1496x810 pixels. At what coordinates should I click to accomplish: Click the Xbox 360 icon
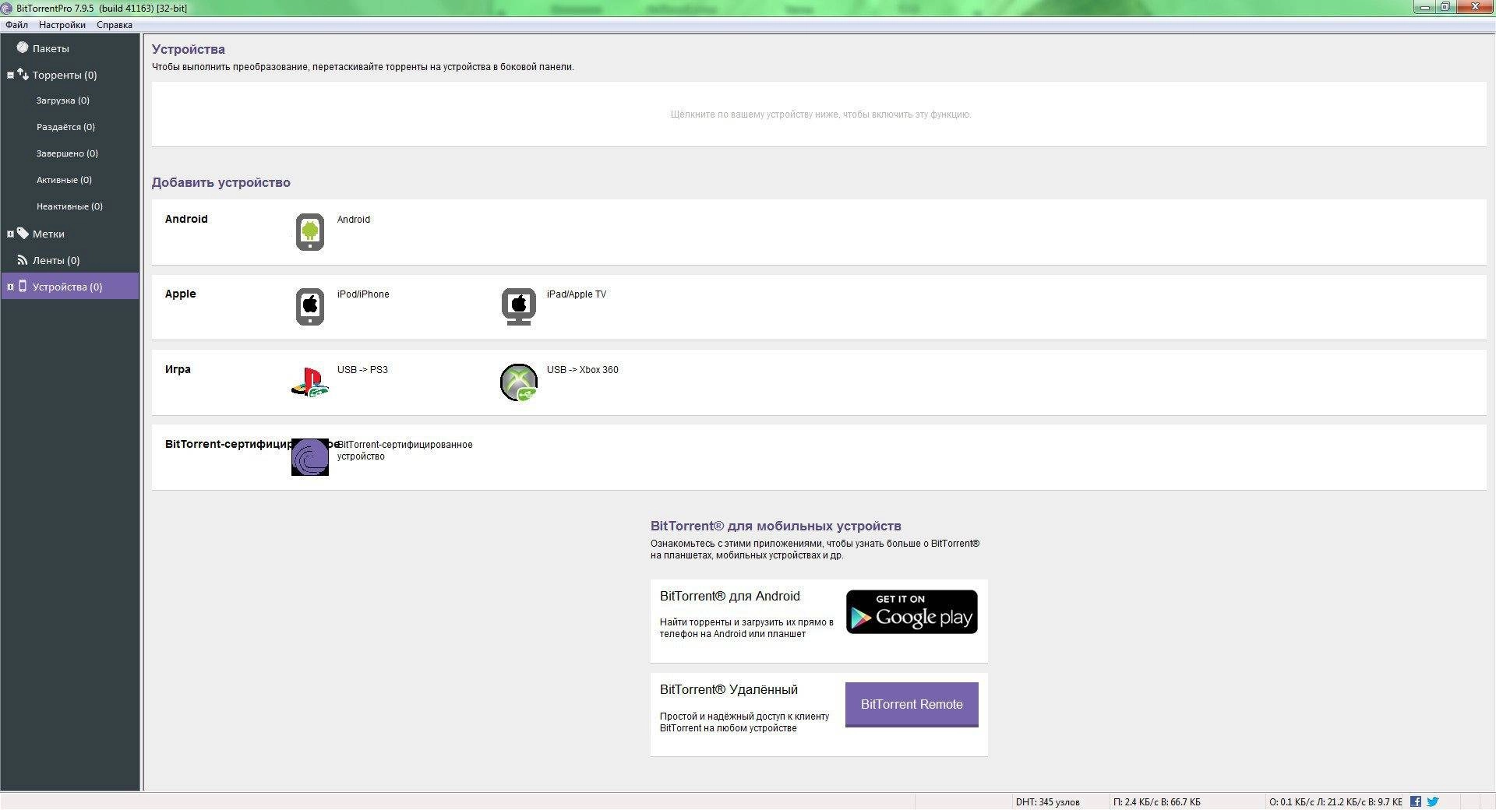point(519,382)
